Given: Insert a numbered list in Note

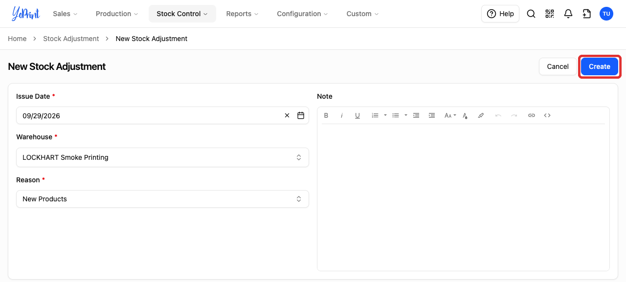Looking at the screenshot, I should pyautogui.click(x=375, y=115).
